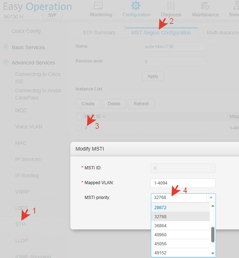
Task: Select priority 28672 from list
Action: 181,207
